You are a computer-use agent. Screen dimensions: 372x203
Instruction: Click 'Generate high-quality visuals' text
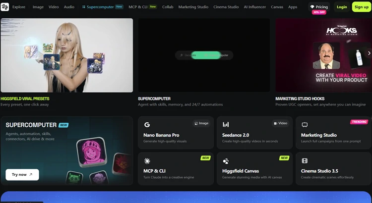pos(165,141)
